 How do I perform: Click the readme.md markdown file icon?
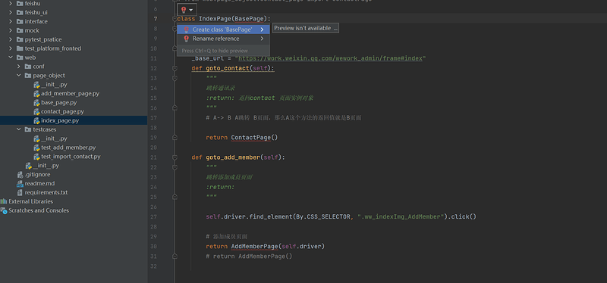coord(20,183)
